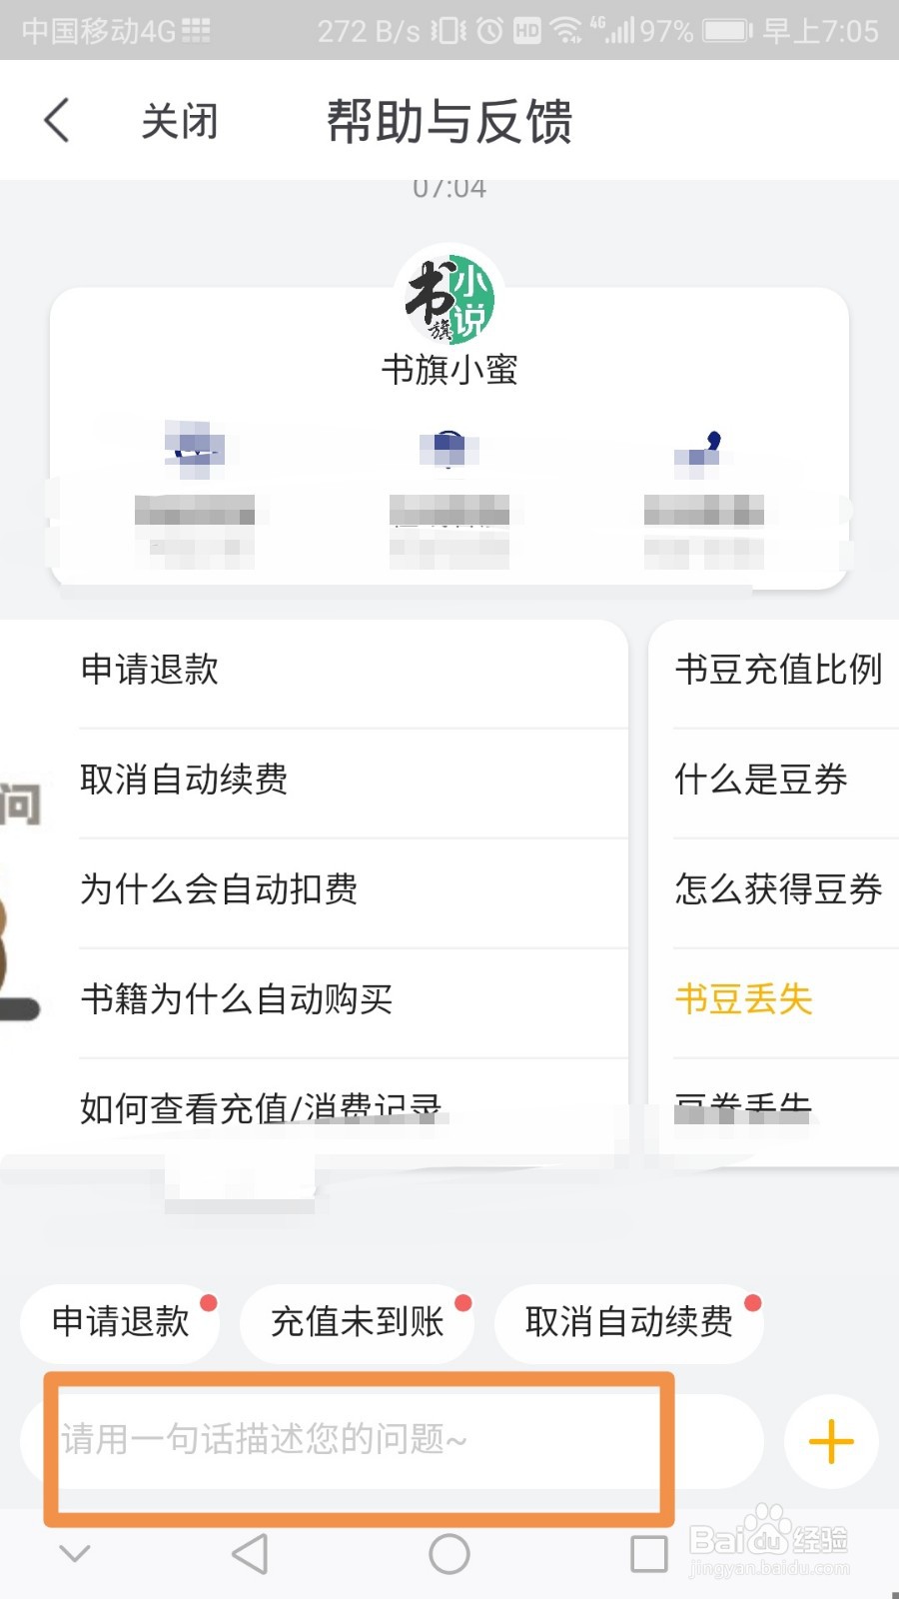The height and width of the screenshot is (1599, 899).
Task: Tap the recent apps square button
Action: point(649,1554)
